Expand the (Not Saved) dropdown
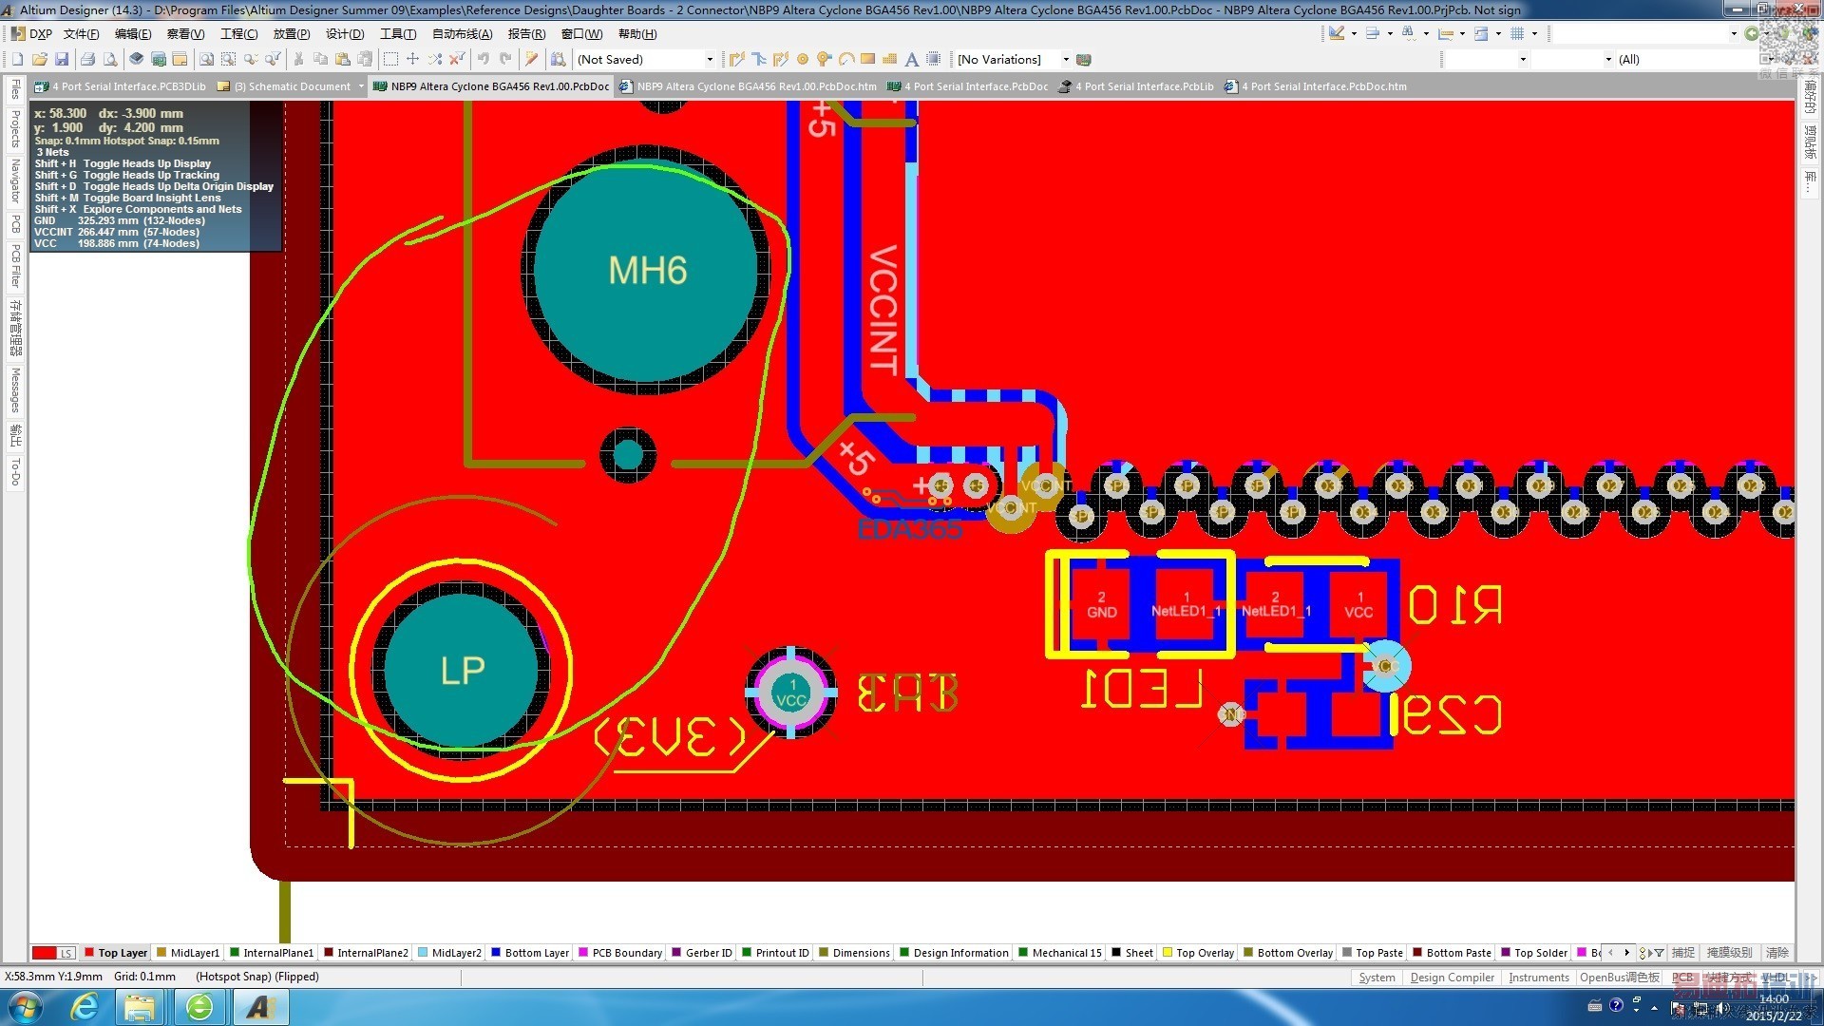1824x1026 pixels. [x=710, y=59]
